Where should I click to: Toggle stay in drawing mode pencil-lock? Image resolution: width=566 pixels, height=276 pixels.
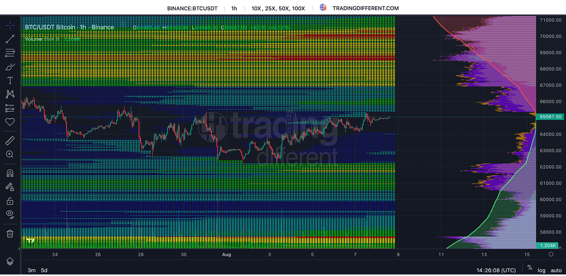tap(10, 187)
